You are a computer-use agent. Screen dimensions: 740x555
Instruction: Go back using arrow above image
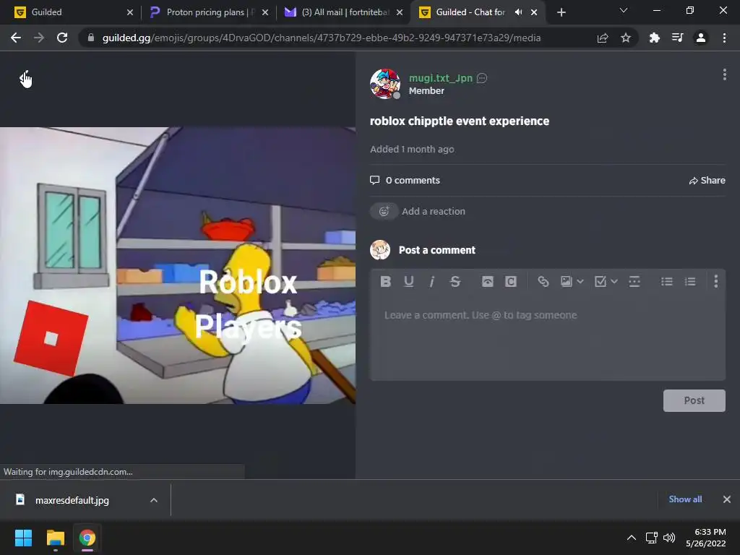[25, 78]
